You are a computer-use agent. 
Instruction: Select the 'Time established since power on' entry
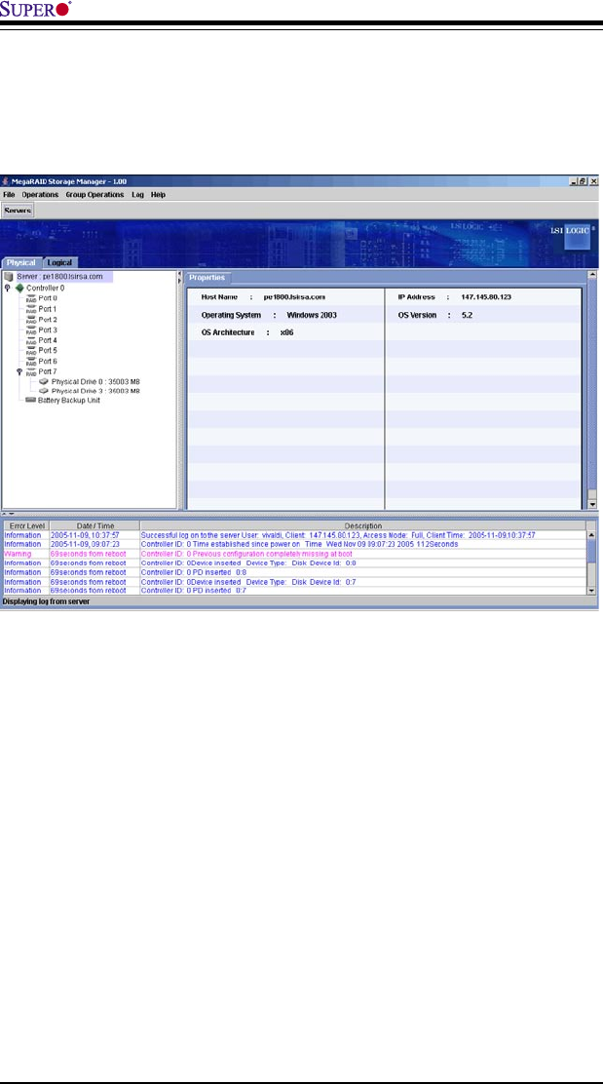tap(294, 544)
